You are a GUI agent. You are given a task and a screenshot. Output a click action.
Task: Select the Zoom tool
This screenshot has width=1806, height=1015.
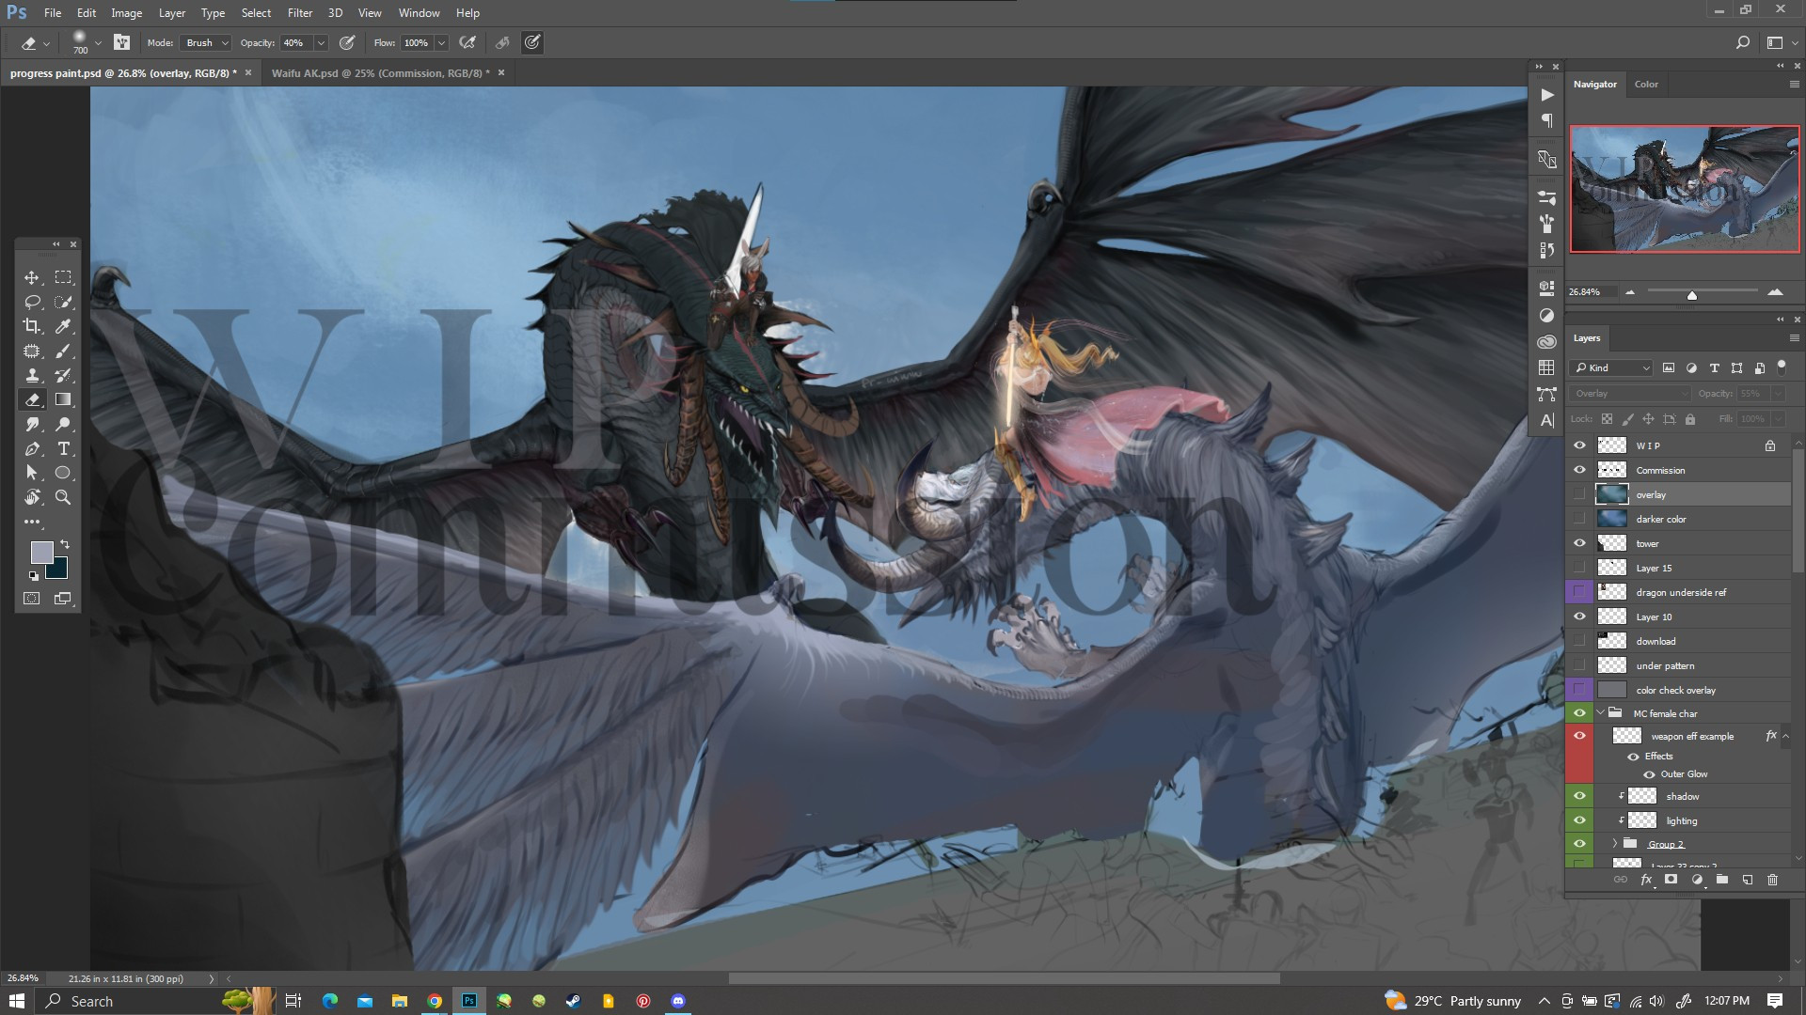tap(63, 498)
